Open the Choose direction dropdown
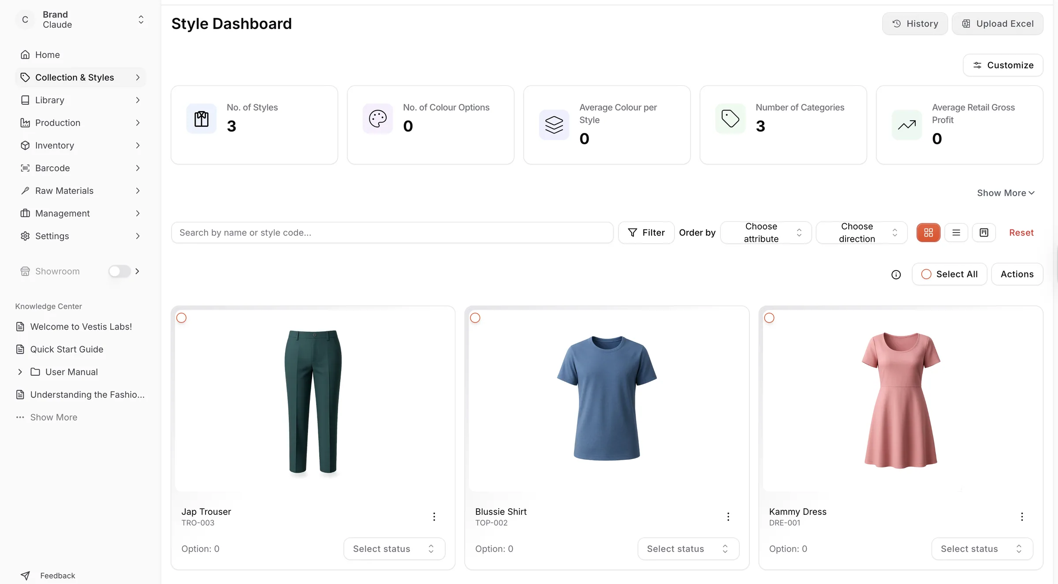Viewport: 1058px width, 584px height. [861, 233]
